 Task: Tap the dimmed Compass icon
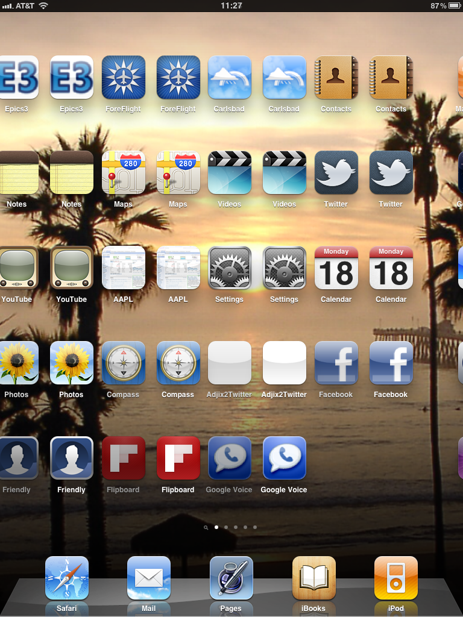124,363
